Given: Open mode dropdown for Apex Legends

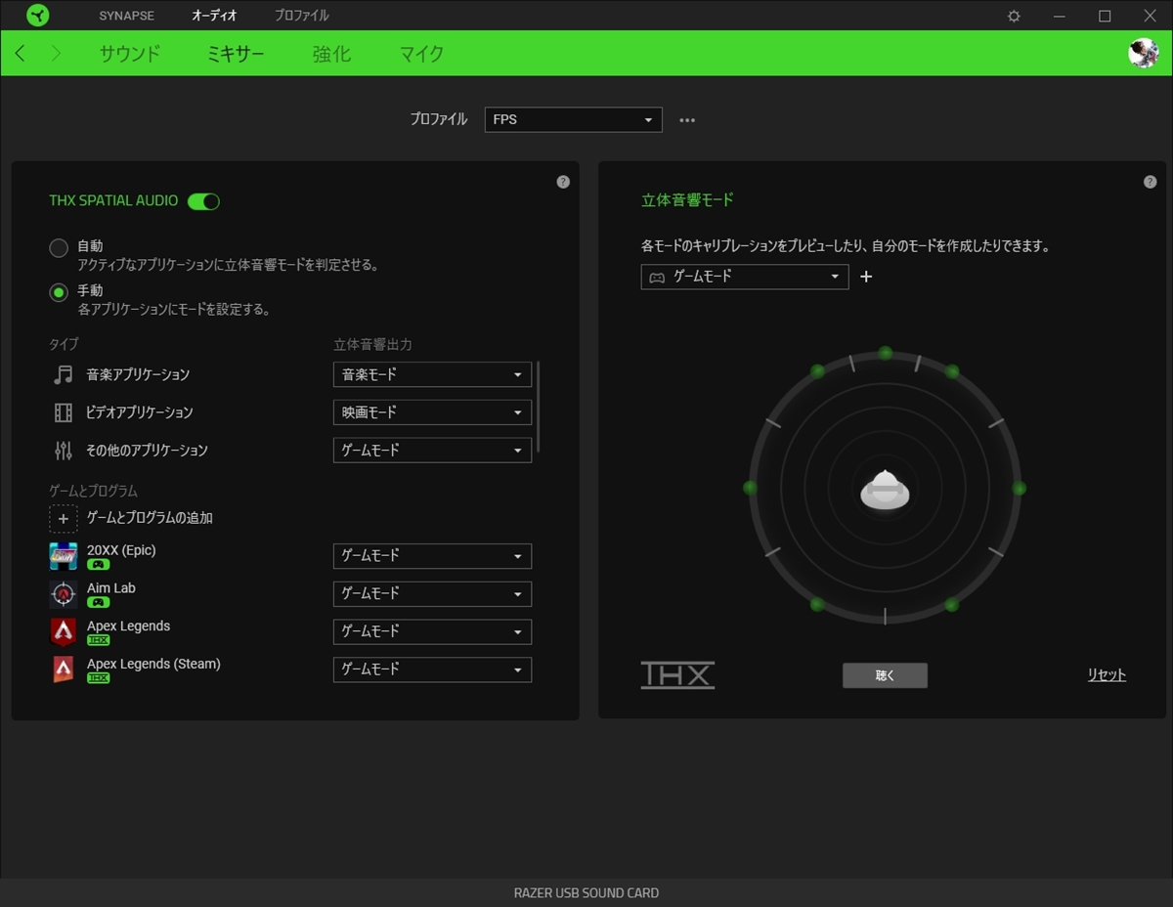Looking at the screenshot, I should (432, 631).
